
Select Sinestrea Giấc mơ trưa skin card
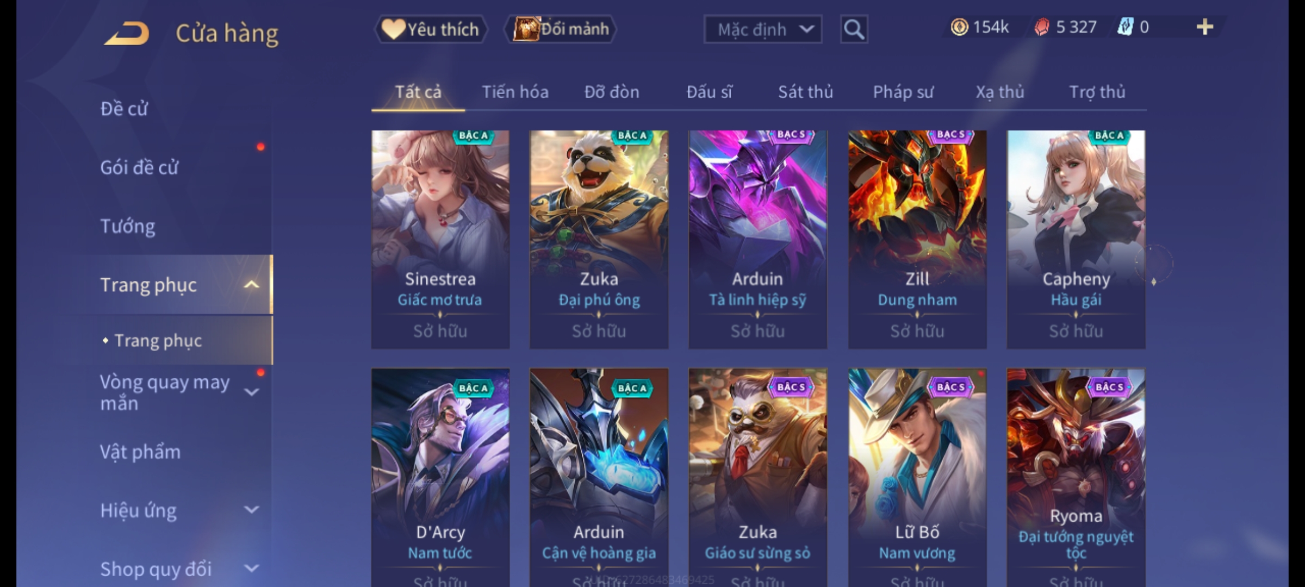(440, 239)
